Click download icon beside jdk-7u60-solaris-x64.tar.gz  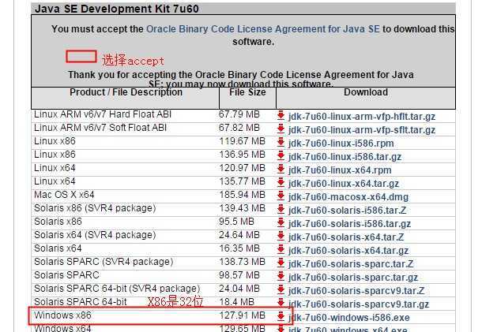(x=281, y=250)
